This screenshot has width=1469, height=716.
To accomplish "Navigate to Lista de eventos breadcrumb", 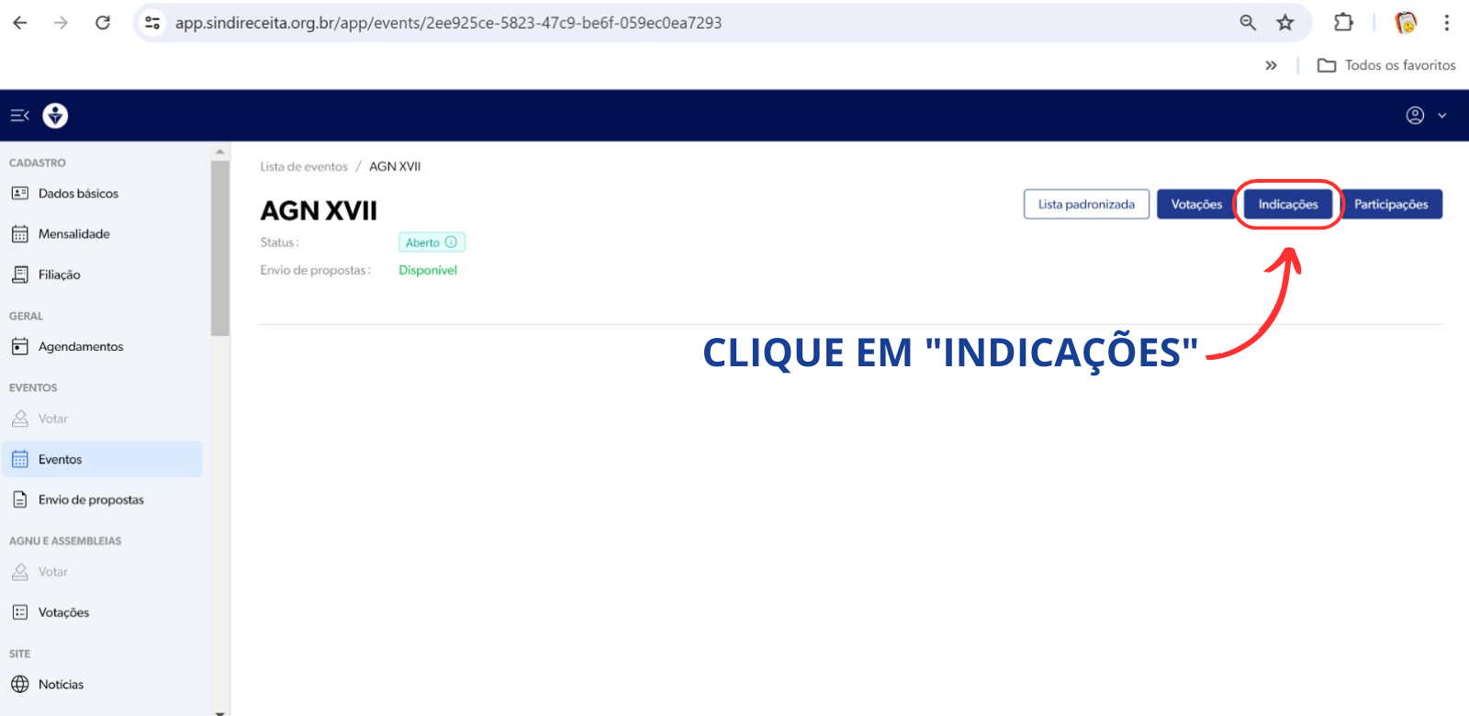I will point(304,167).
